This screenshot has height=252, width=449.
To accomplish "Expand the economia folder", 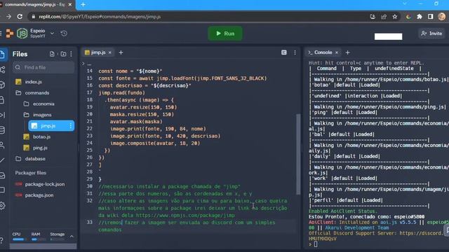I will 43,104.
